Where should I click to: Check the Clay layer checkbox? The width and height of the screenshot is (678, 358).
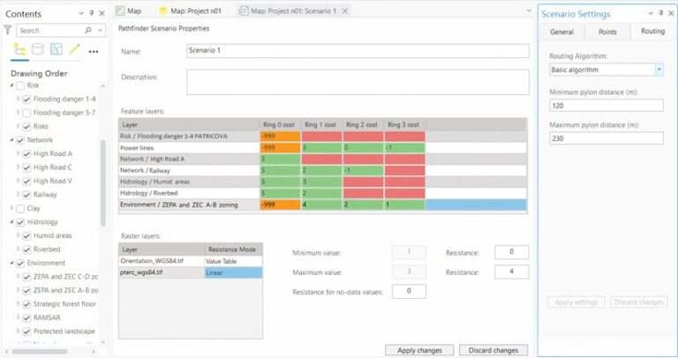pyautogui.click(x=20, y=209)
